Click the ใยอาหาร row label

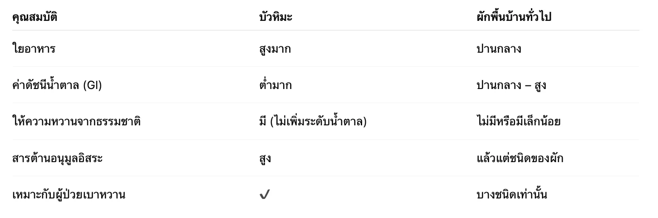34,49
